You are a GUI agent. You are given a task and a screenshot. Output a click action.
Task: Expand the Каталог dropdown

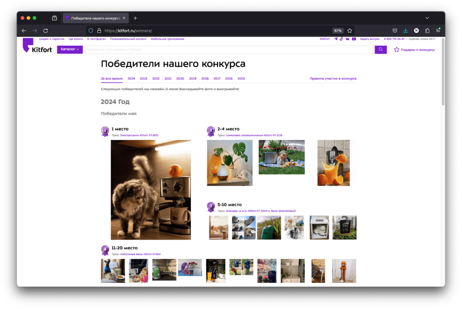click(x=70, y=49)
